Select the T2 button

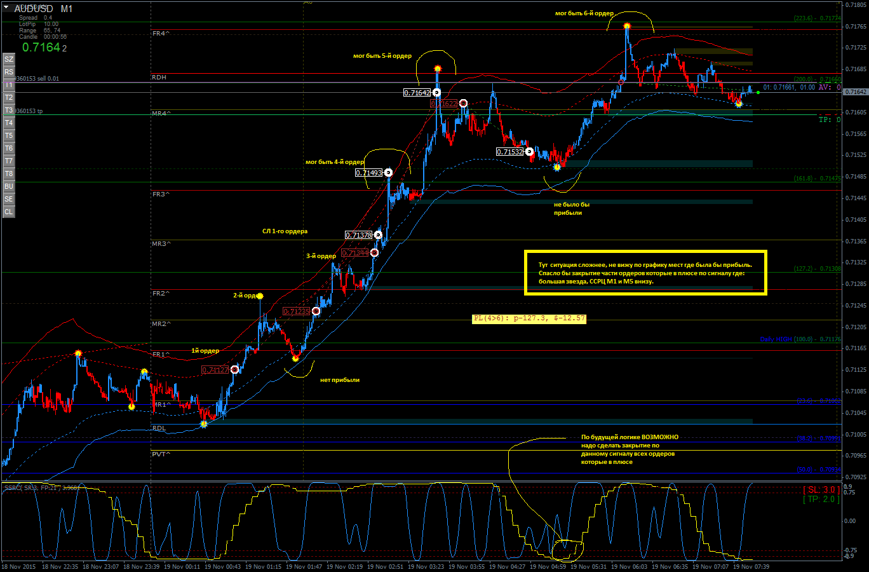(x=9, y=97)
